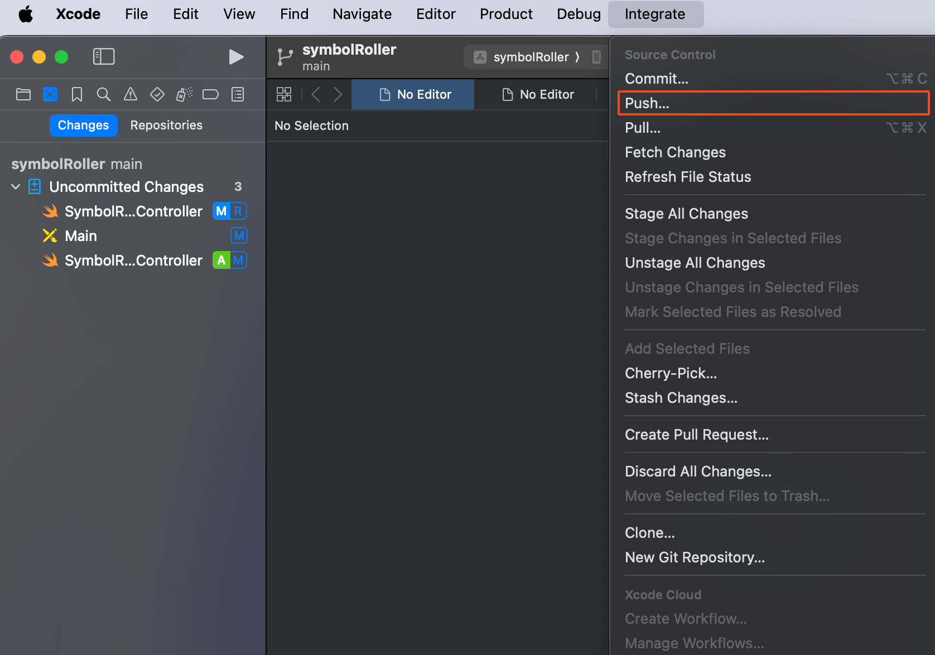Go back with the left chevron

click(x=316, y=94)
